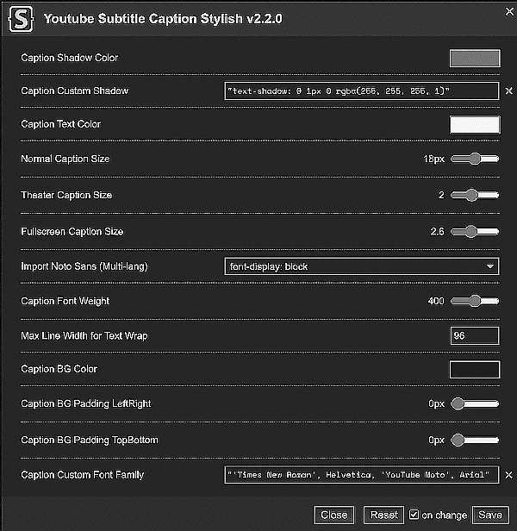Viewport: 517px width, 531px height.
Task: Click the '400' font weight value
Action: point(436,301)
